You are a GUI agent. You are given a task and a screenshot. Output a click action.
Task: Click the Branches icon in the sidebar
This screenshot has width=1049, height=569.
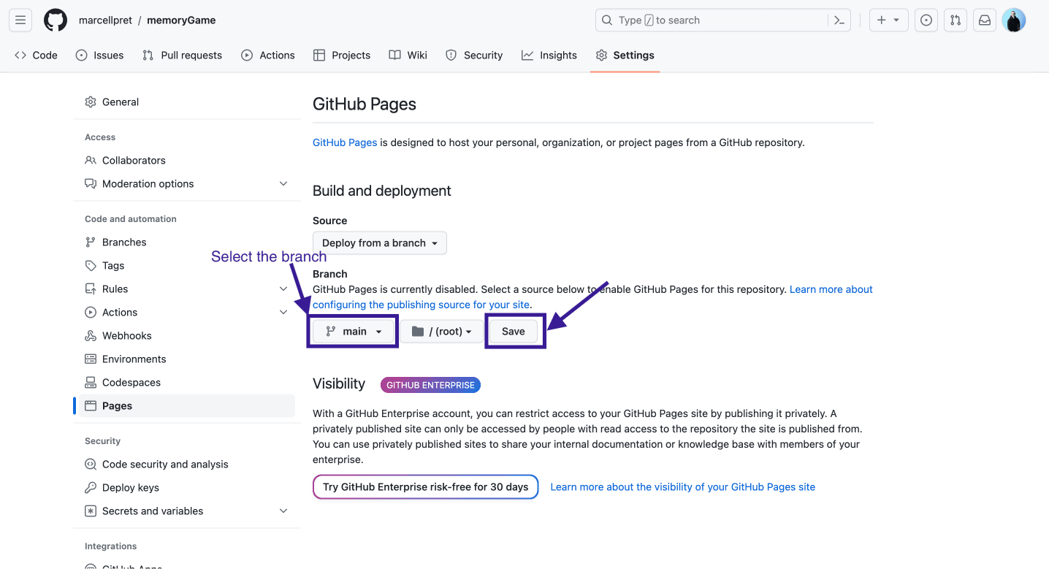point(90,242)
